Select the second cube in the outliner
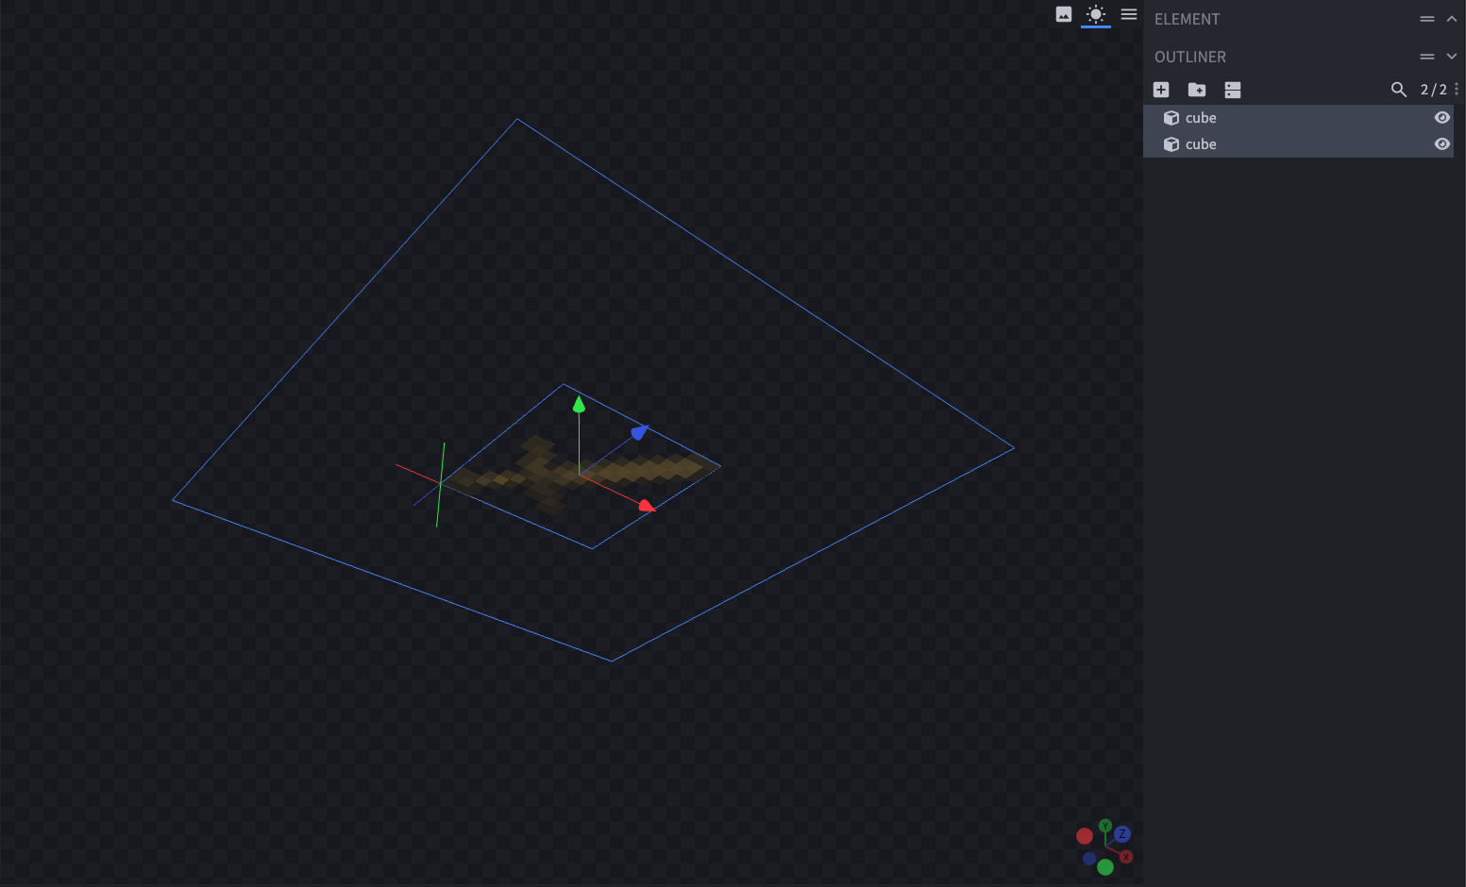Viewport: 1466px width, 887px height. (1298, 144)
